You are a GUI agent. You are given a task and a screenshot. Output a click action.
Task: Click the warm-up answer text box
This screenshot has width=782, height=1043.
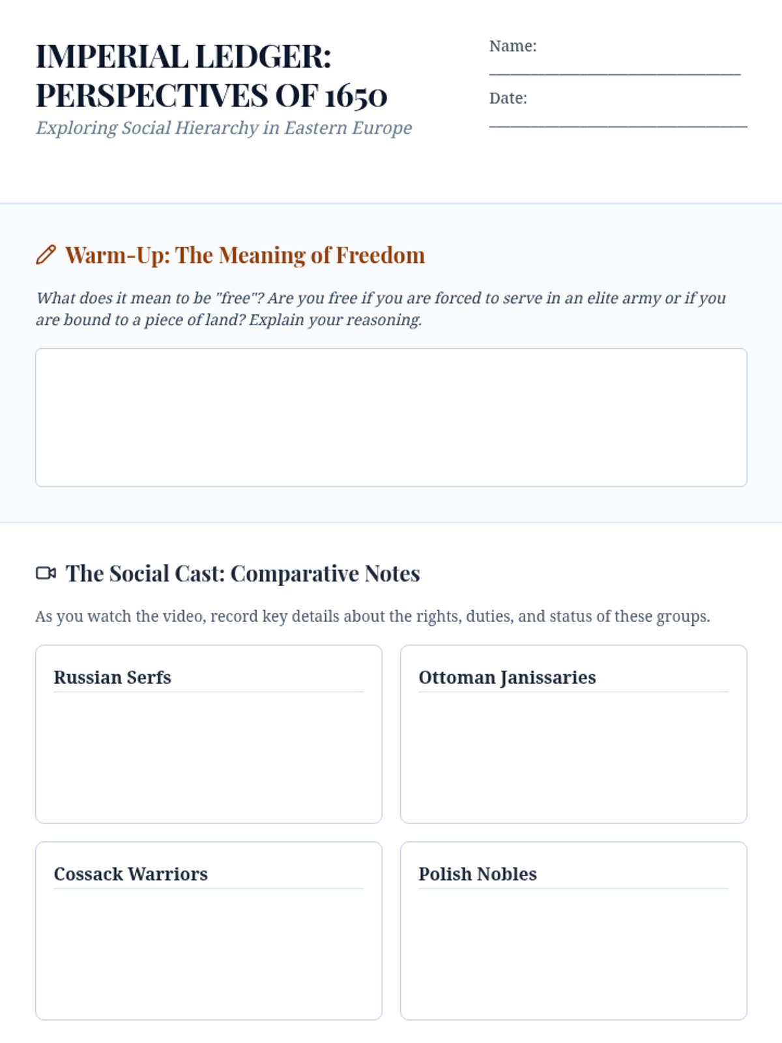tap(391, 417)
